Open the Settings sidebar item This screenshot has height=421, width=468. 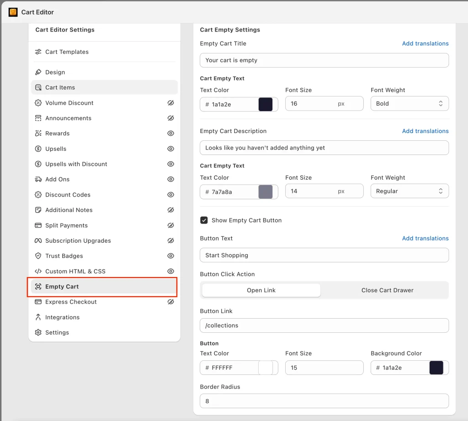(104, 333)
